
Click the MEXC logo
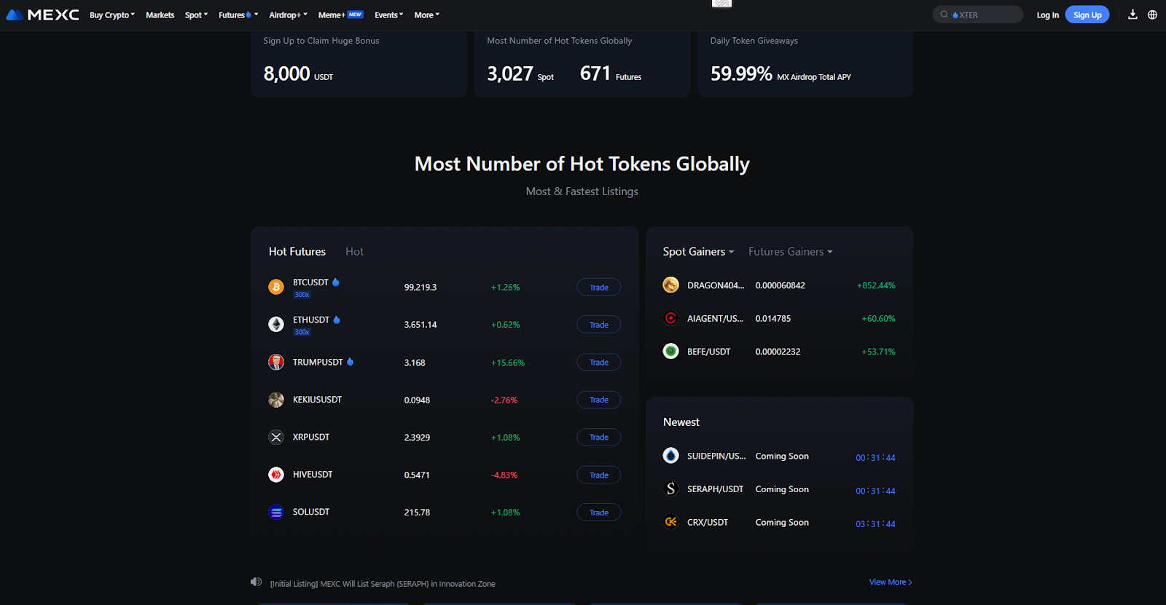[42, 15]
